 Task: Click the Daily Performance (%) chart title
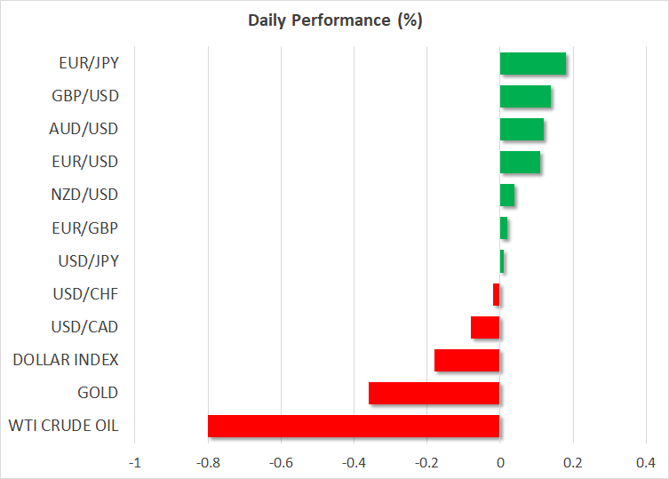pos(334,20)
